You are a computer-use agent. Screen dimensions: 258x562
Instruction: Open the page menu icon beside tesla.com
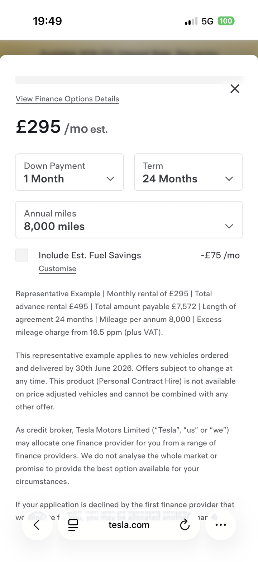73,525
